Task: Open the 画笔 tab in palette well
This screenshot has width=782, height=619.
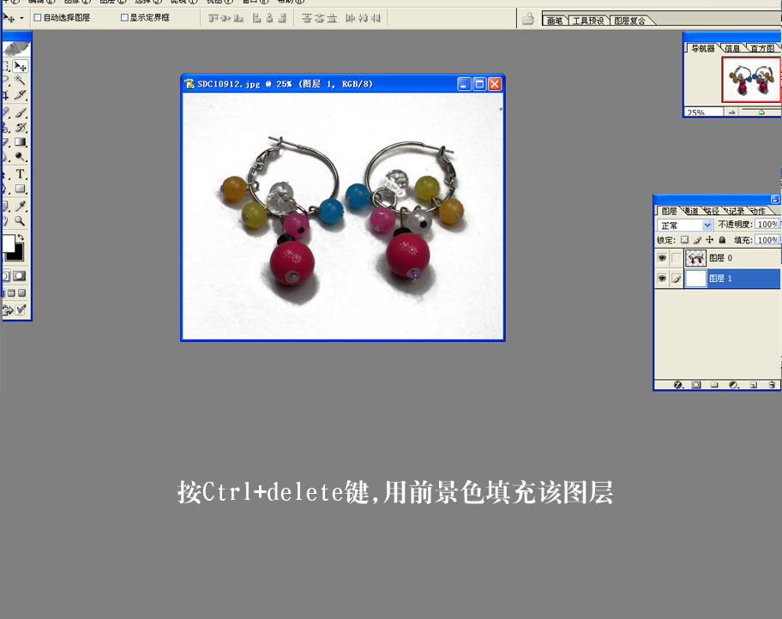Action: coord(555,21)
